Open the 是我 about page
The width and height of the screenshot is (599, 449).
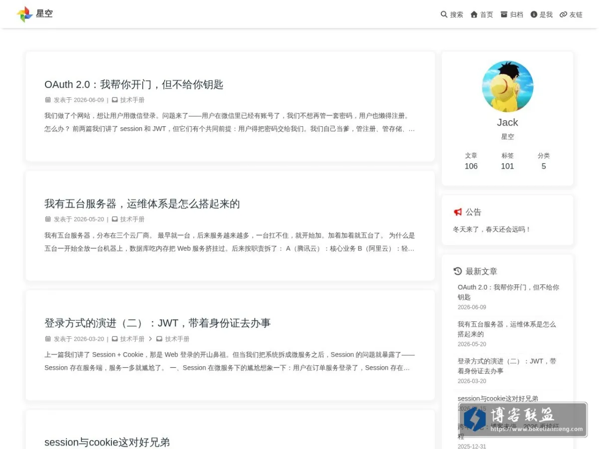[546, 14]
